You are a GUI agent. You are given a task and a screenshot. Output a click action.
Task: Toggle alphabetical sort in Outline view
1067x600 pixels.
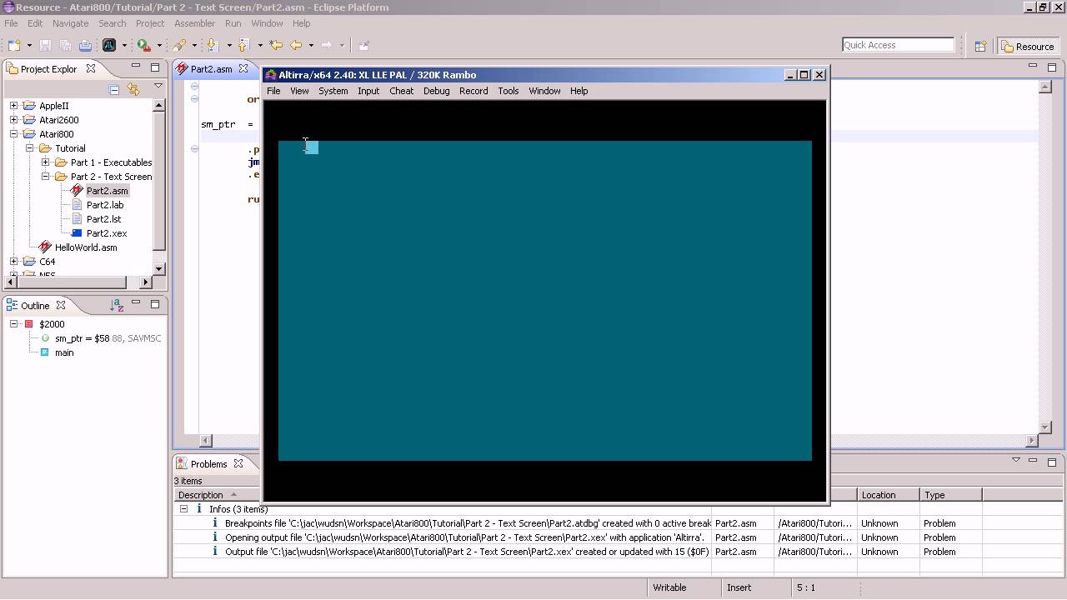[x=117, y=306]
